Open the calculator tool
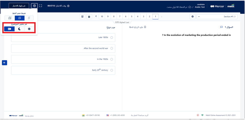Screen dimensions: 245x120 coord(82,17)
